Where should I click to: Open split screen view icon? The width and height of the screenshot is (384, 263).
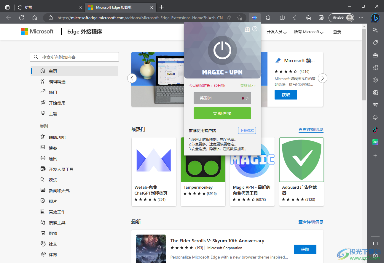[x=282, y=18]
